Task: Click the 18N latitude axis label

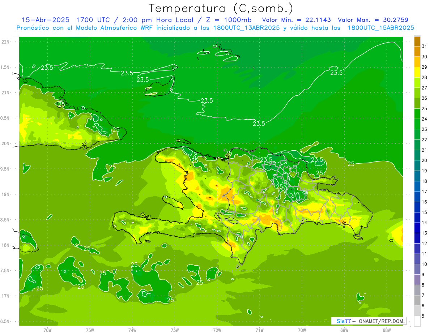Action: [6, 245]
